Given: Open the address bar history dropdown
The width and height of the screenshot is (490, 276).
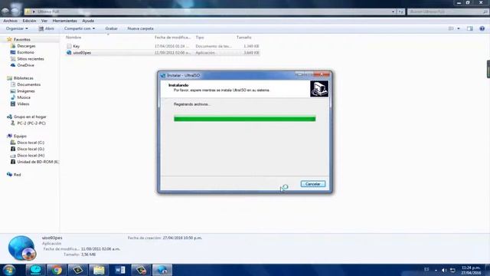Looking at the screenshot, I should [393, 11].
